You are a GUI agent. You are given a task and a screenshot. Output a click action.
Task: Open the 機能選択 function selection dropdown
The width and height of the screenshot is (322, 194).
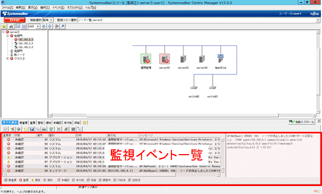(x=48, y=20)
